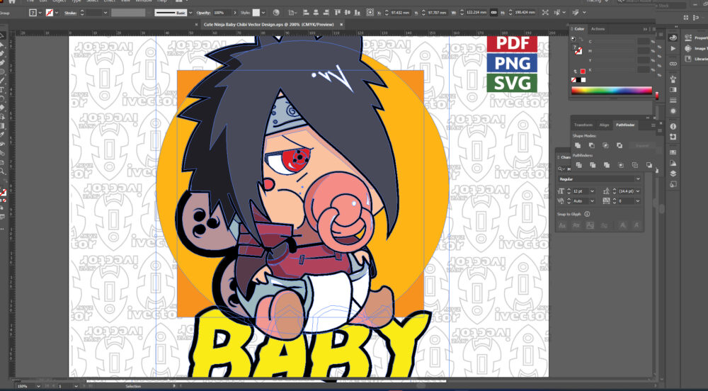This screenshot has height=391, width=708.
Task: Toggle Constrain Width and Height Proportions link
Action: (x=493, y=13)
